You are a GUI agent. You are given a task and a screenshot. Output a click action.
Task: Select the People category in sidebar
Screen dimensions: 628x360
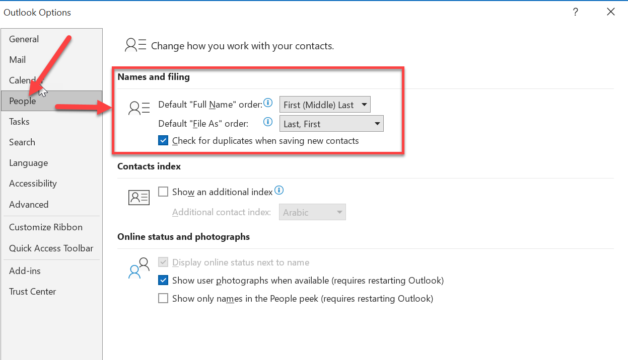click(x=51, y=101)
